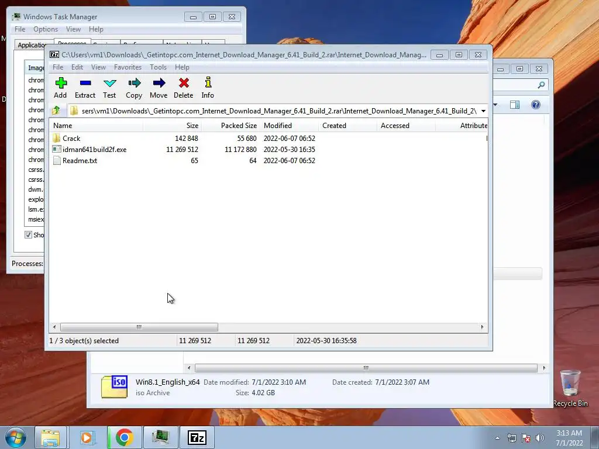Viewport: 599px width, 449px height.
Task: Run the Test archive tool
Action: [x=109, y=88]
